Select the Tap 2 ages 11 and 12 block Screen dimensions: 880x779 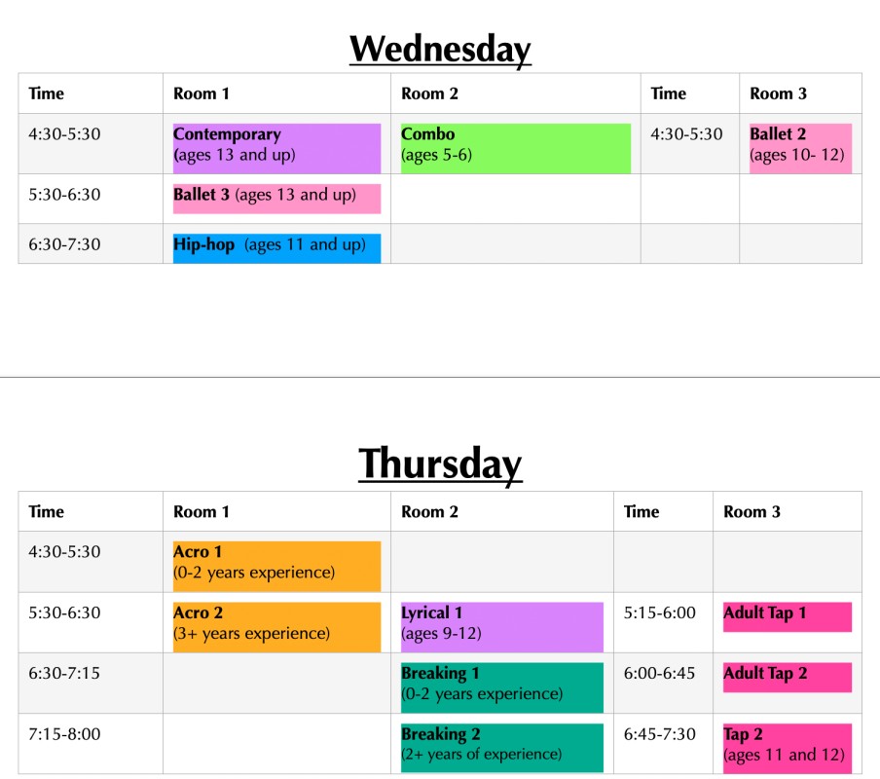(x=787, y=748)
